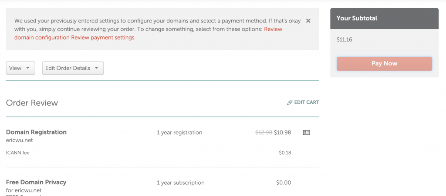
Task: Open the Review domain configuration link
Action: pyautogui.click(x=42, y=37)
